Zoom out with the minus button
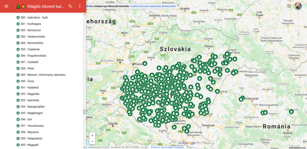The width and height of the screenshot is (307, 149). coord(92,141)
